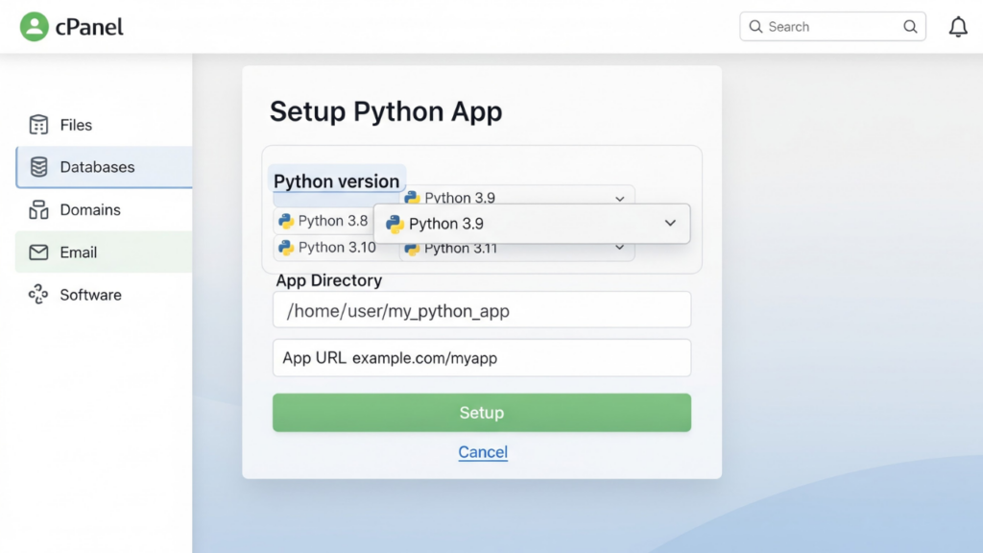Click the Domains globe icon
983x553 pixels.
coord(37,209)
